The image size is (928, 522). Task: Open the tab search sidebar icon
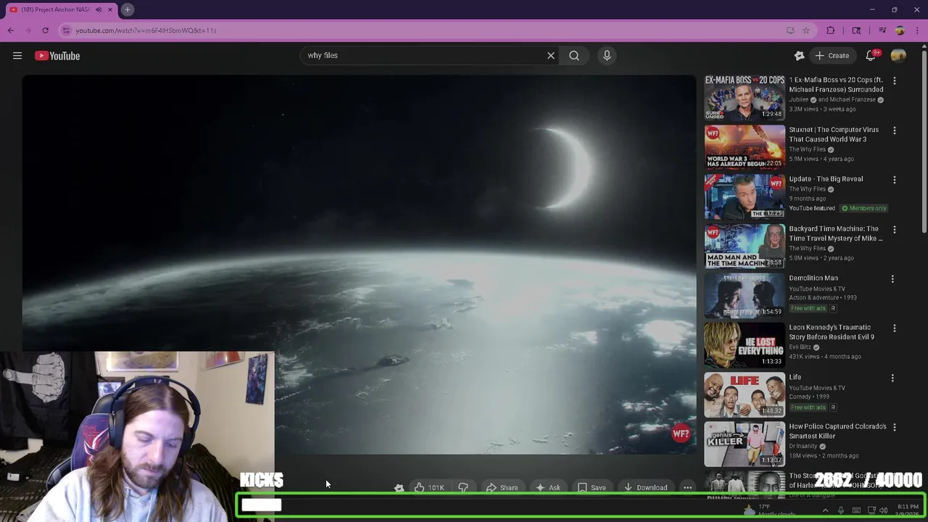click(856, 30)
